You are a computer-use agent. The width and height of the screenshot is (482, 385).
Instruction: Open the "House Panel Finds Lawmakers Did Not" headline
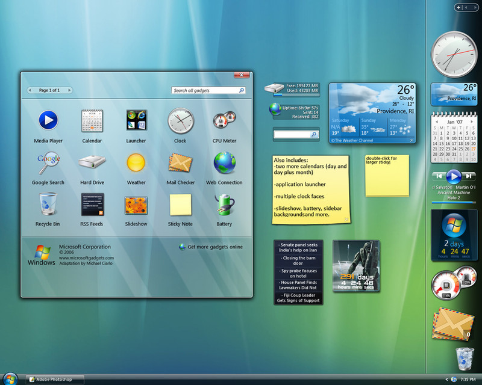click(298, 285)
